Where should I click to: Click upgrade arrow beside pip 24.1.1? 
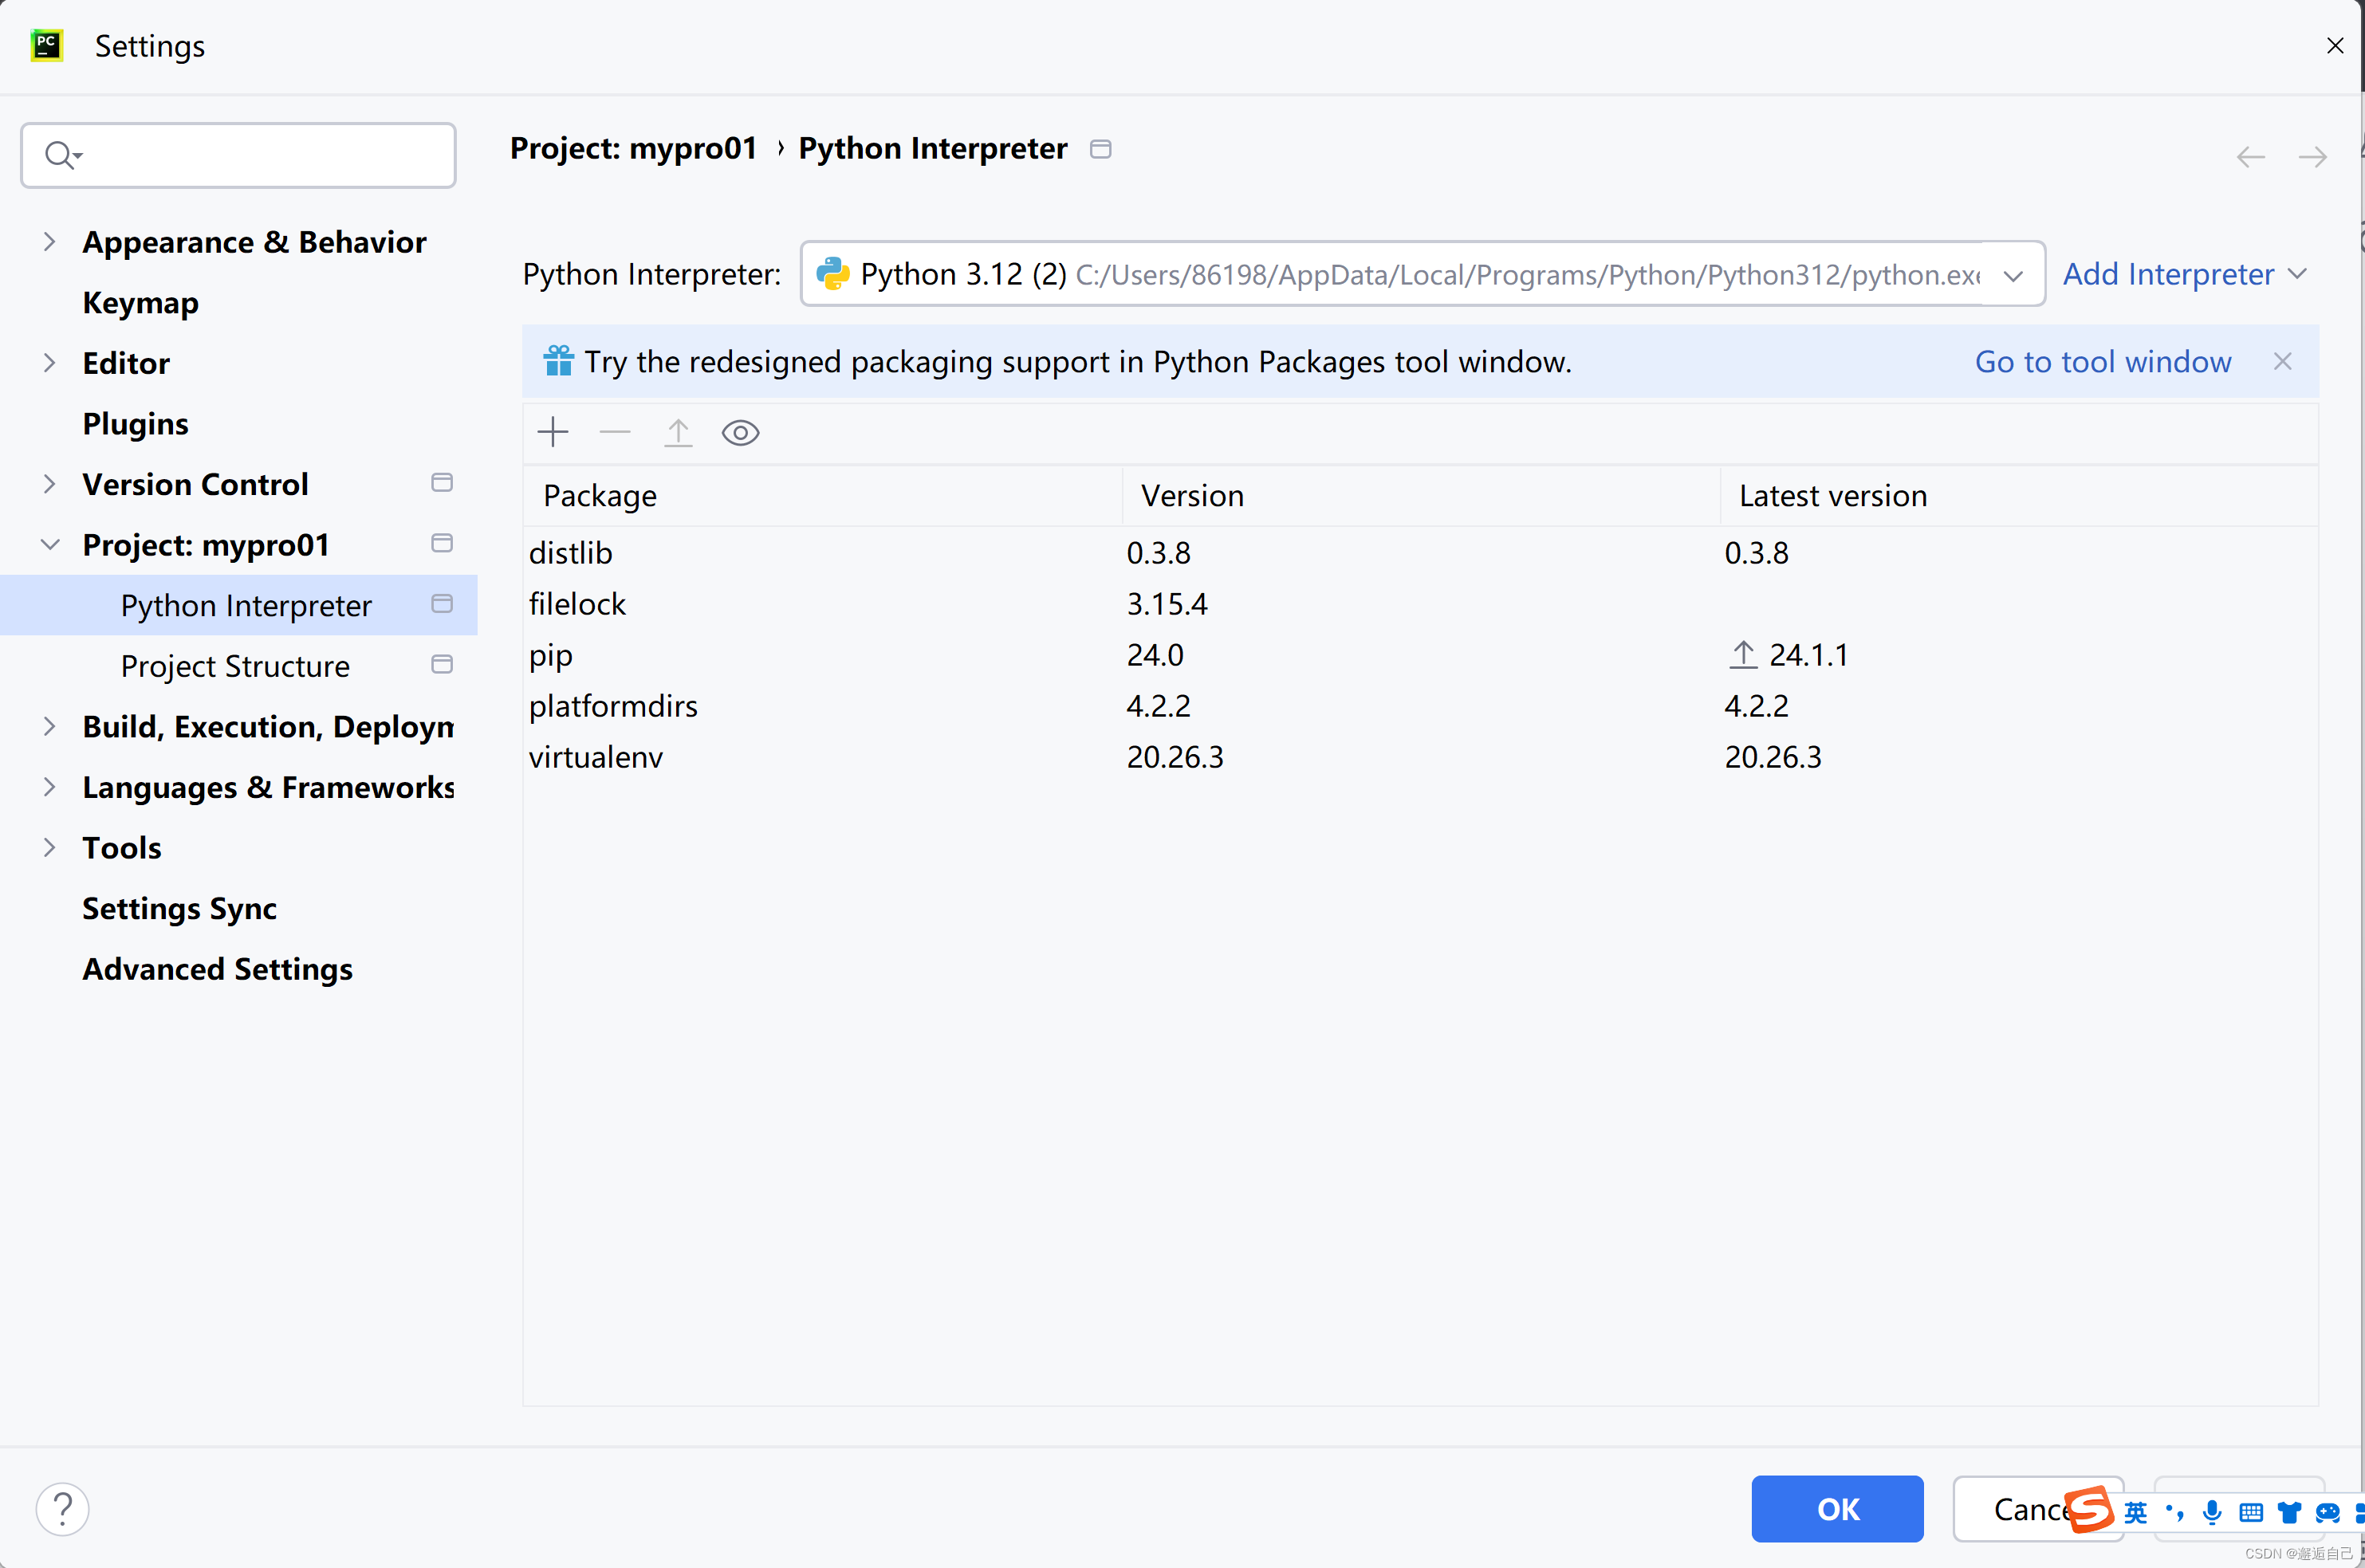pyautogui.click(x=1743, y=654)
